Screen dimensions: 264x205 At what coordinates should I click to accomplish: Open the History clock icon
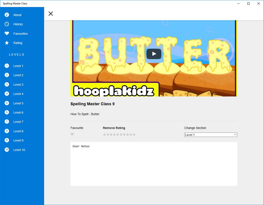[7, 24]
